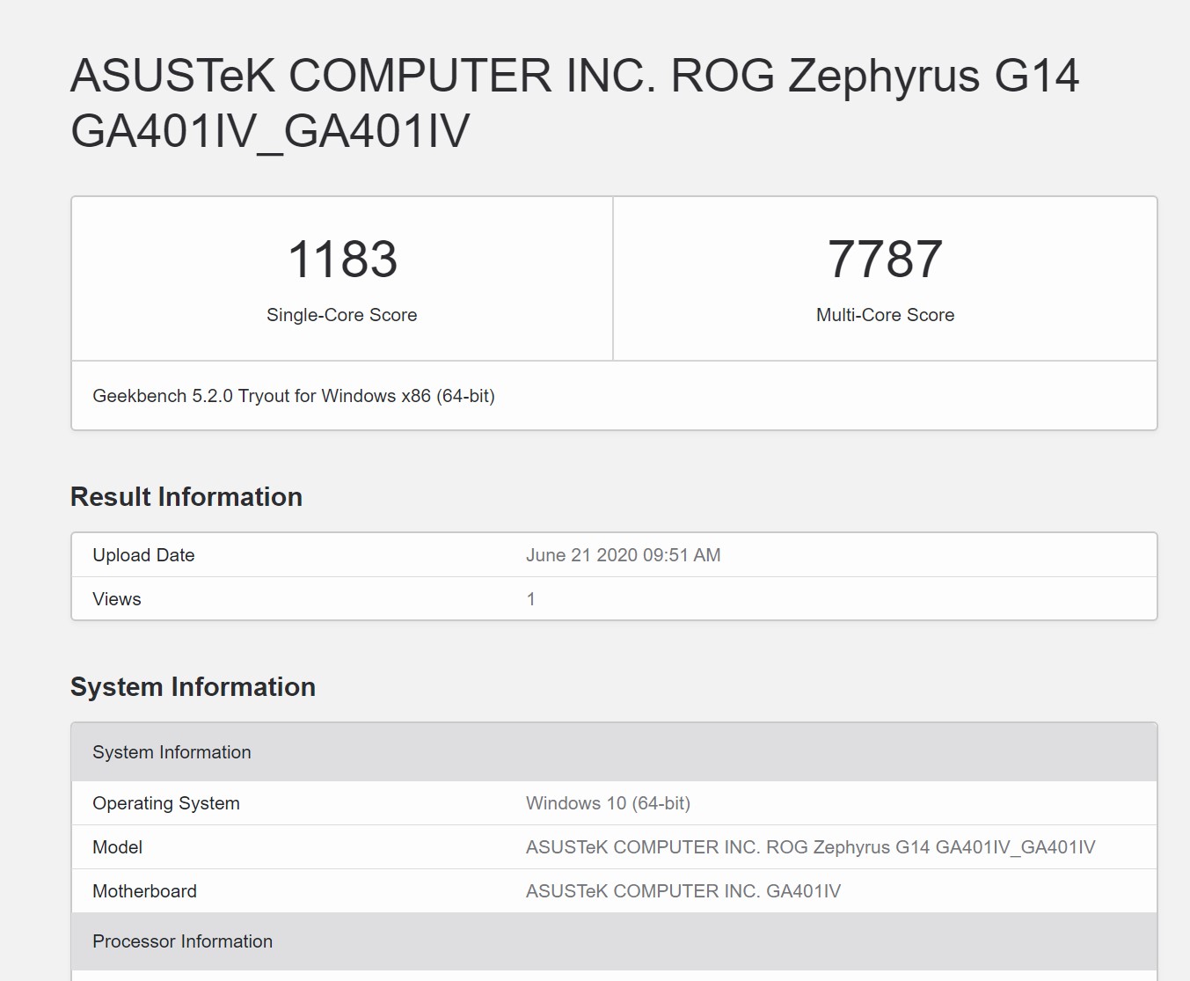Select the Motherboard value ASUSTeK GA401IV
Viewport: 1190px width, 981px height.
683,891
